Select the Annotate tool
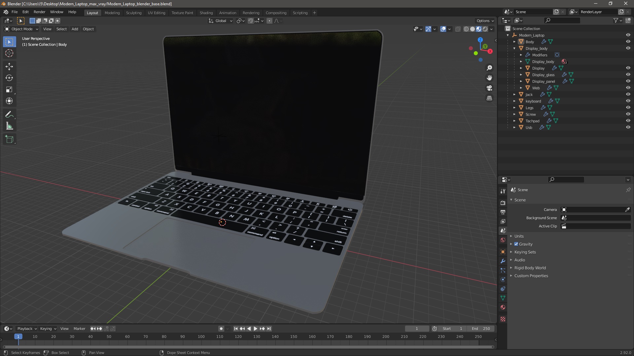 9,115
